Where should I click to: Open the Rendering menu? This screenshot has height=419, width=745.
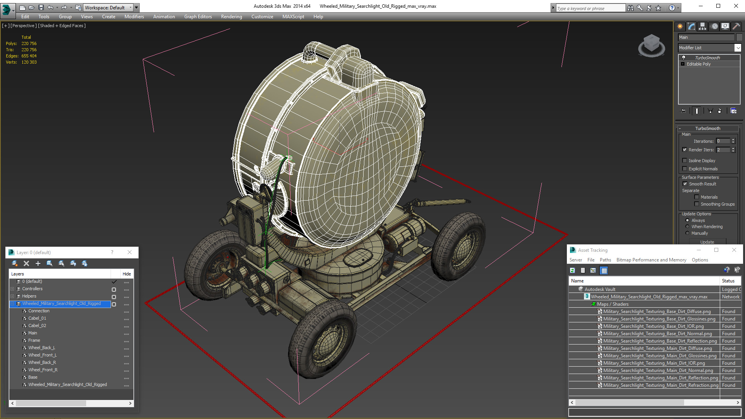pos(231,17)
